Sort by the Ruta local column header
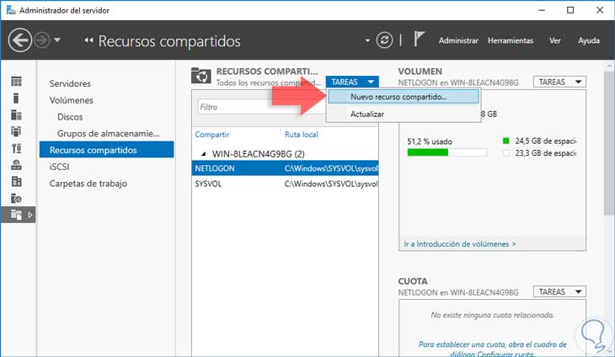615x357 pixels. coord(302,135)
